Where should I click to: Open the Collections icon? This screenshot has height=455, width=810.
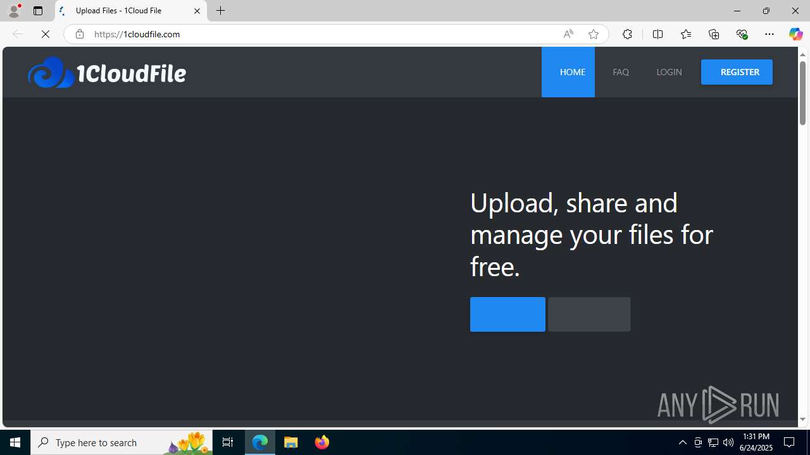[x=714, y=34]
